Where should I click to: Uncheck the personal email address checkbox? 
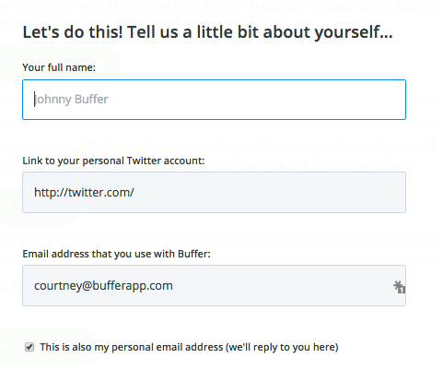tap(29, 347)
